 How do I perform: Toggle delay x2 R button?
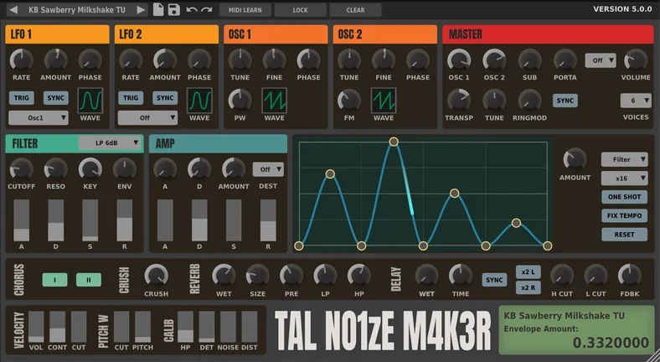click(529, 287)
